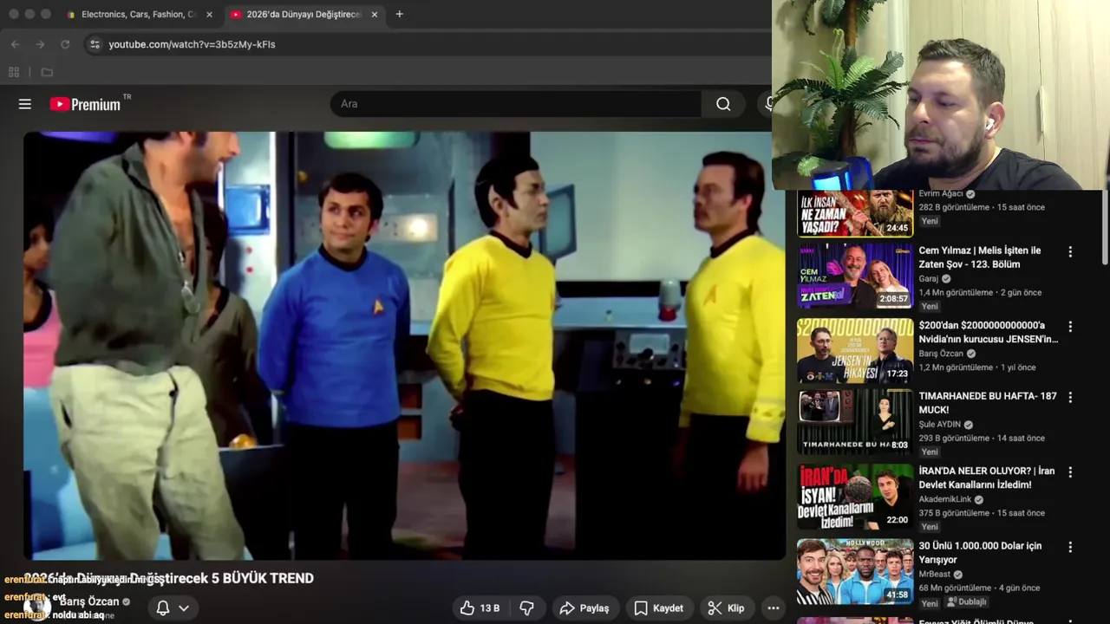The width and height of the screenshot is (1110, 624).
Task: Open İlk İnsan Ne Zaman Yaşadı thumbnail
Action: click(855, 213)
